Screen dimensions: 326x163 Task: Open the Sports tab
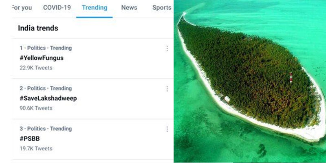coord(162,7)
